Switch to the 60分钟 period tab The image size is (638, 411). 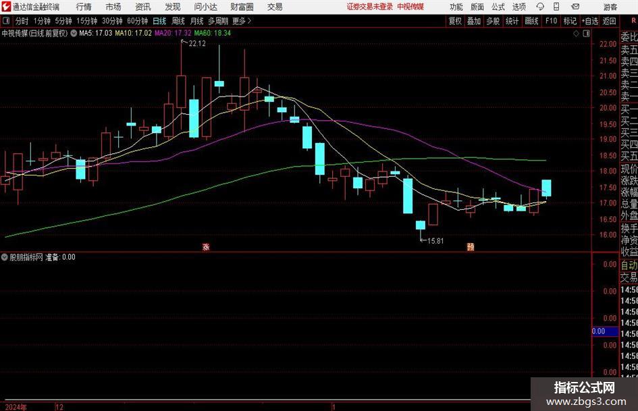[137, 21]
